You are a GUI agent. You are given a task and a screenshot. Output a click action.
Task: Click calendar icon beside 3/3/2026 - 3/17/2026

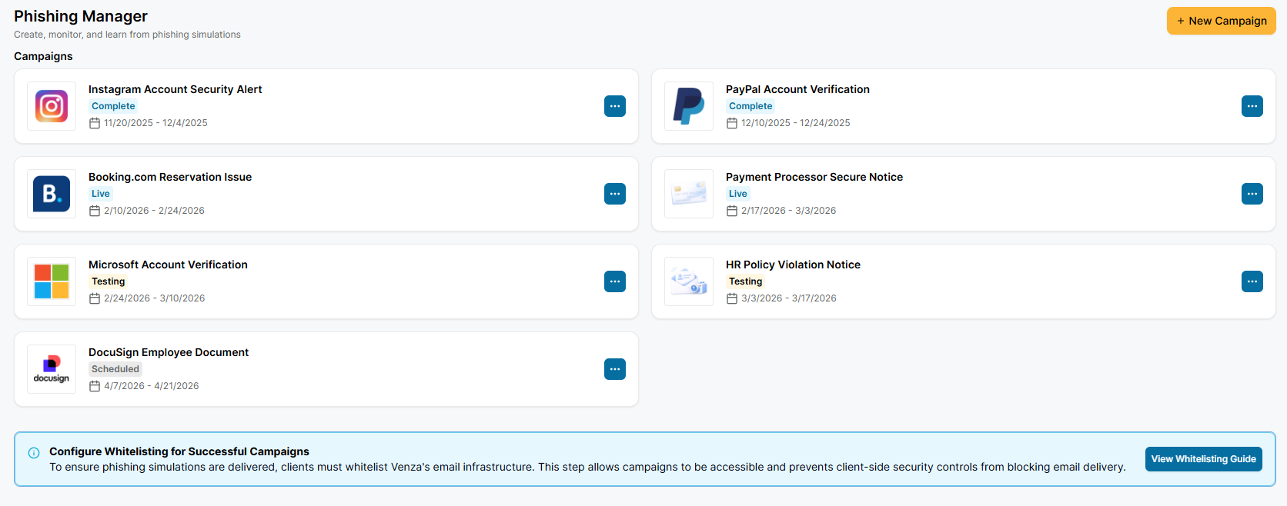pyautogui.click(x=732, y=298)
